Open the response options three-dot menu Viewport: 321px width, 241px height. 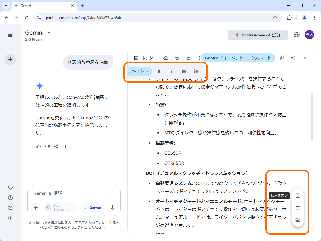pos(65,146)
